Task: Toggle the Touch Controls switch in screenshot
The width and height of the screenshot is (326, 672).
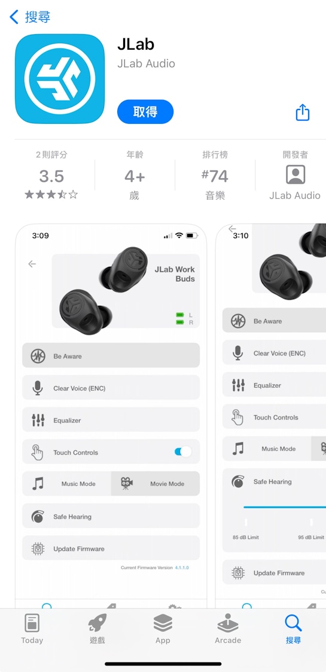Action: (x=183, y=452)
